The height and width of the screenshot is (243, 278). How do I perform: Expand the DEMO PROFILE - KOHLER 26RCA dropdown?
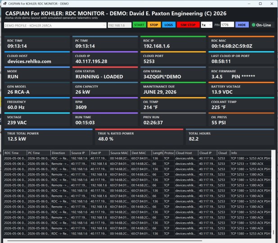[x=55, y=25]
